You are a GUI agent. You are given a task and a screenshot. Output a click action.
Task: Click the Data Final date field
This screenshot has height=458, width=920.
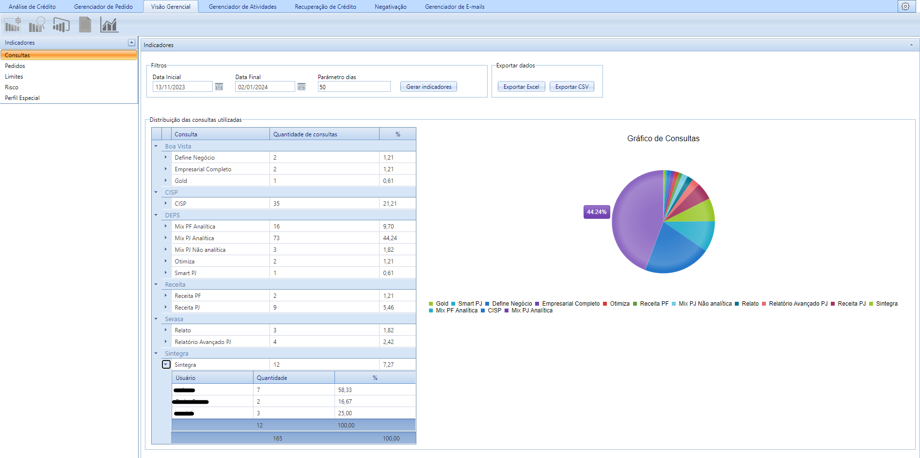tap(265, 86)
